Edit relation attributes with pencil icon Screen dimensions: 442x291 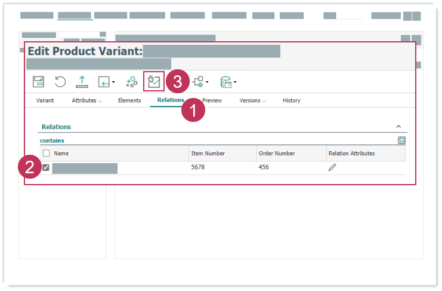pyautogui.click(x=332, y=168)
